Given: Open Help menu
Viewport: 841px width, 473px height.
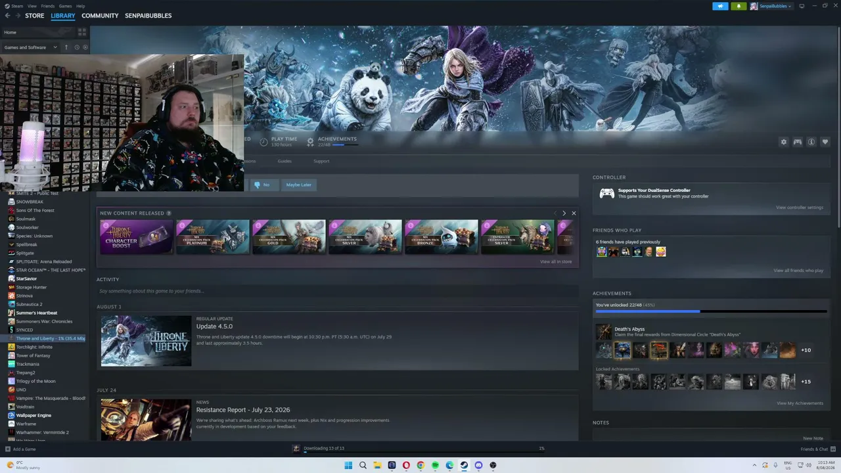Looking at the screenshot, I should (x=80, y=6).
